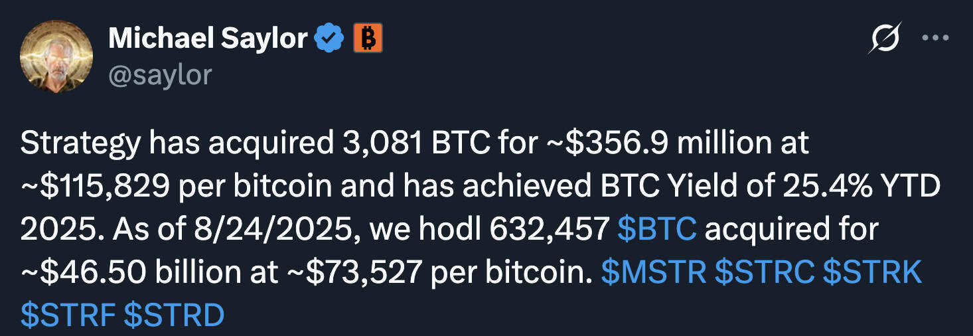Open the $STRK cashtag link
The width and height of the screenshot is (973, 336).
873,272
